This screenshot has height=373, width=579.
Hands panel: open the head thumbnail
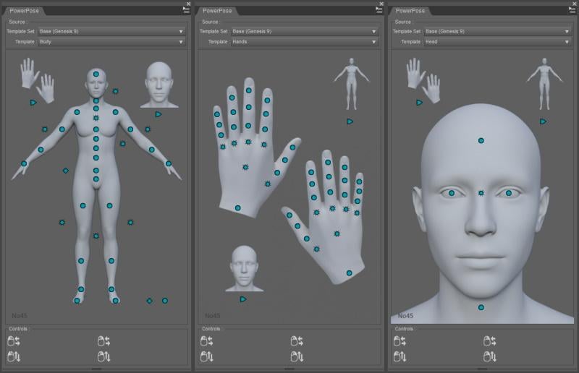click(x=244, y=269)
